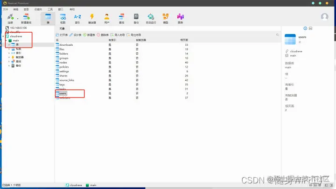
Task: Click the user avatar icon at top right
Action: 324,16
